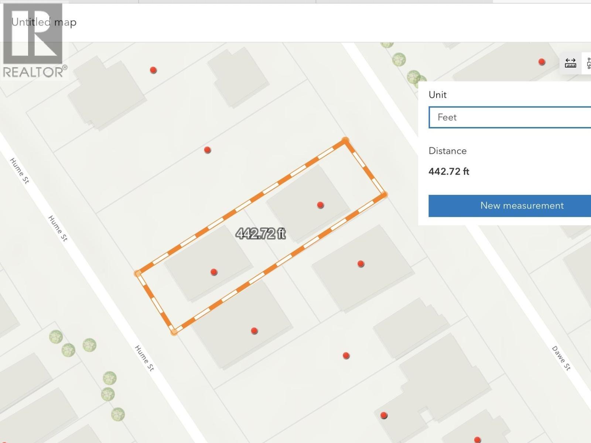Click red marker on large building right of rectangle
The height and width of the screenshot is (443, 591).
[361, 264]
